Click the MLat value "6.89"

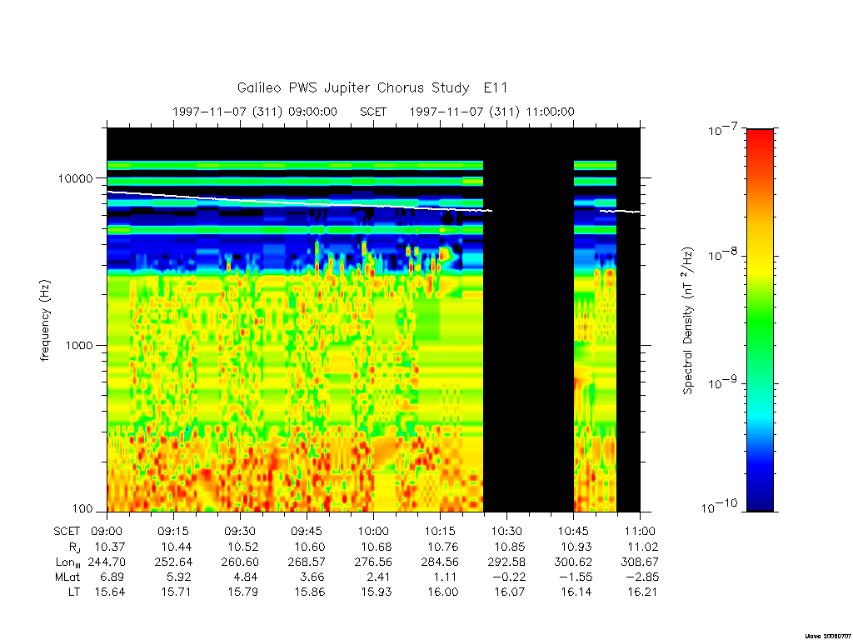tap(112, 577)
